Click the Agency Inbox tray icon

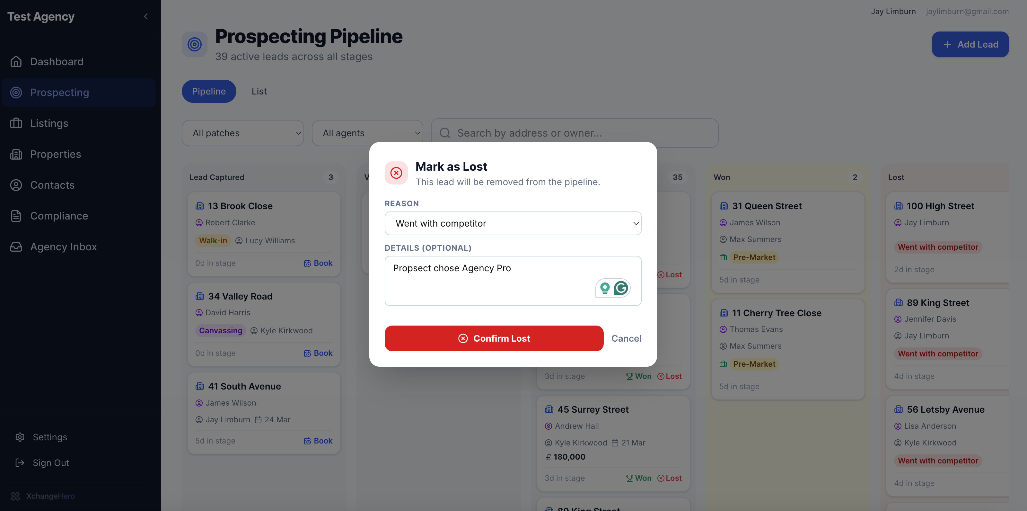[x=16, y=247]
